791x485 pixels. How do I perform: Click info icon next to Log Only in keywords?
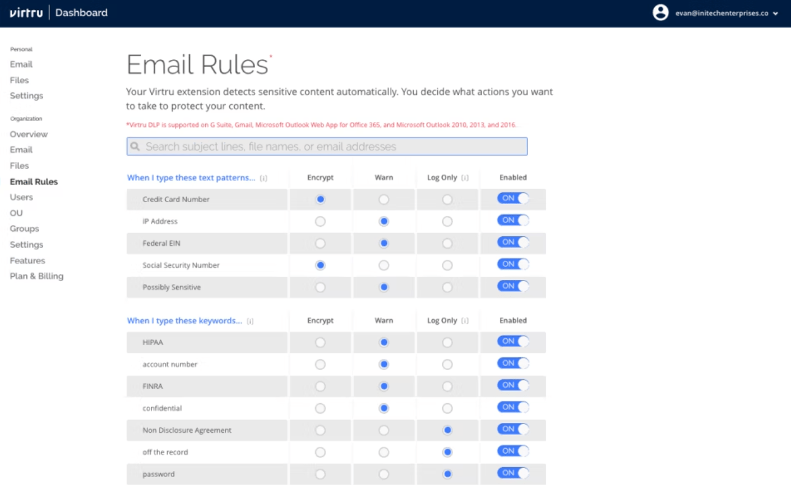[x=465, y=321]
